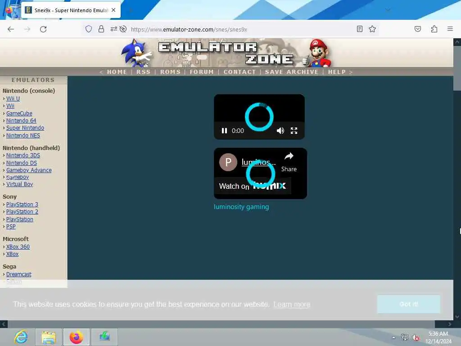Click Learn more in cookie banner
This screenshot has height=346, width=461.
[x=292, y=304]
